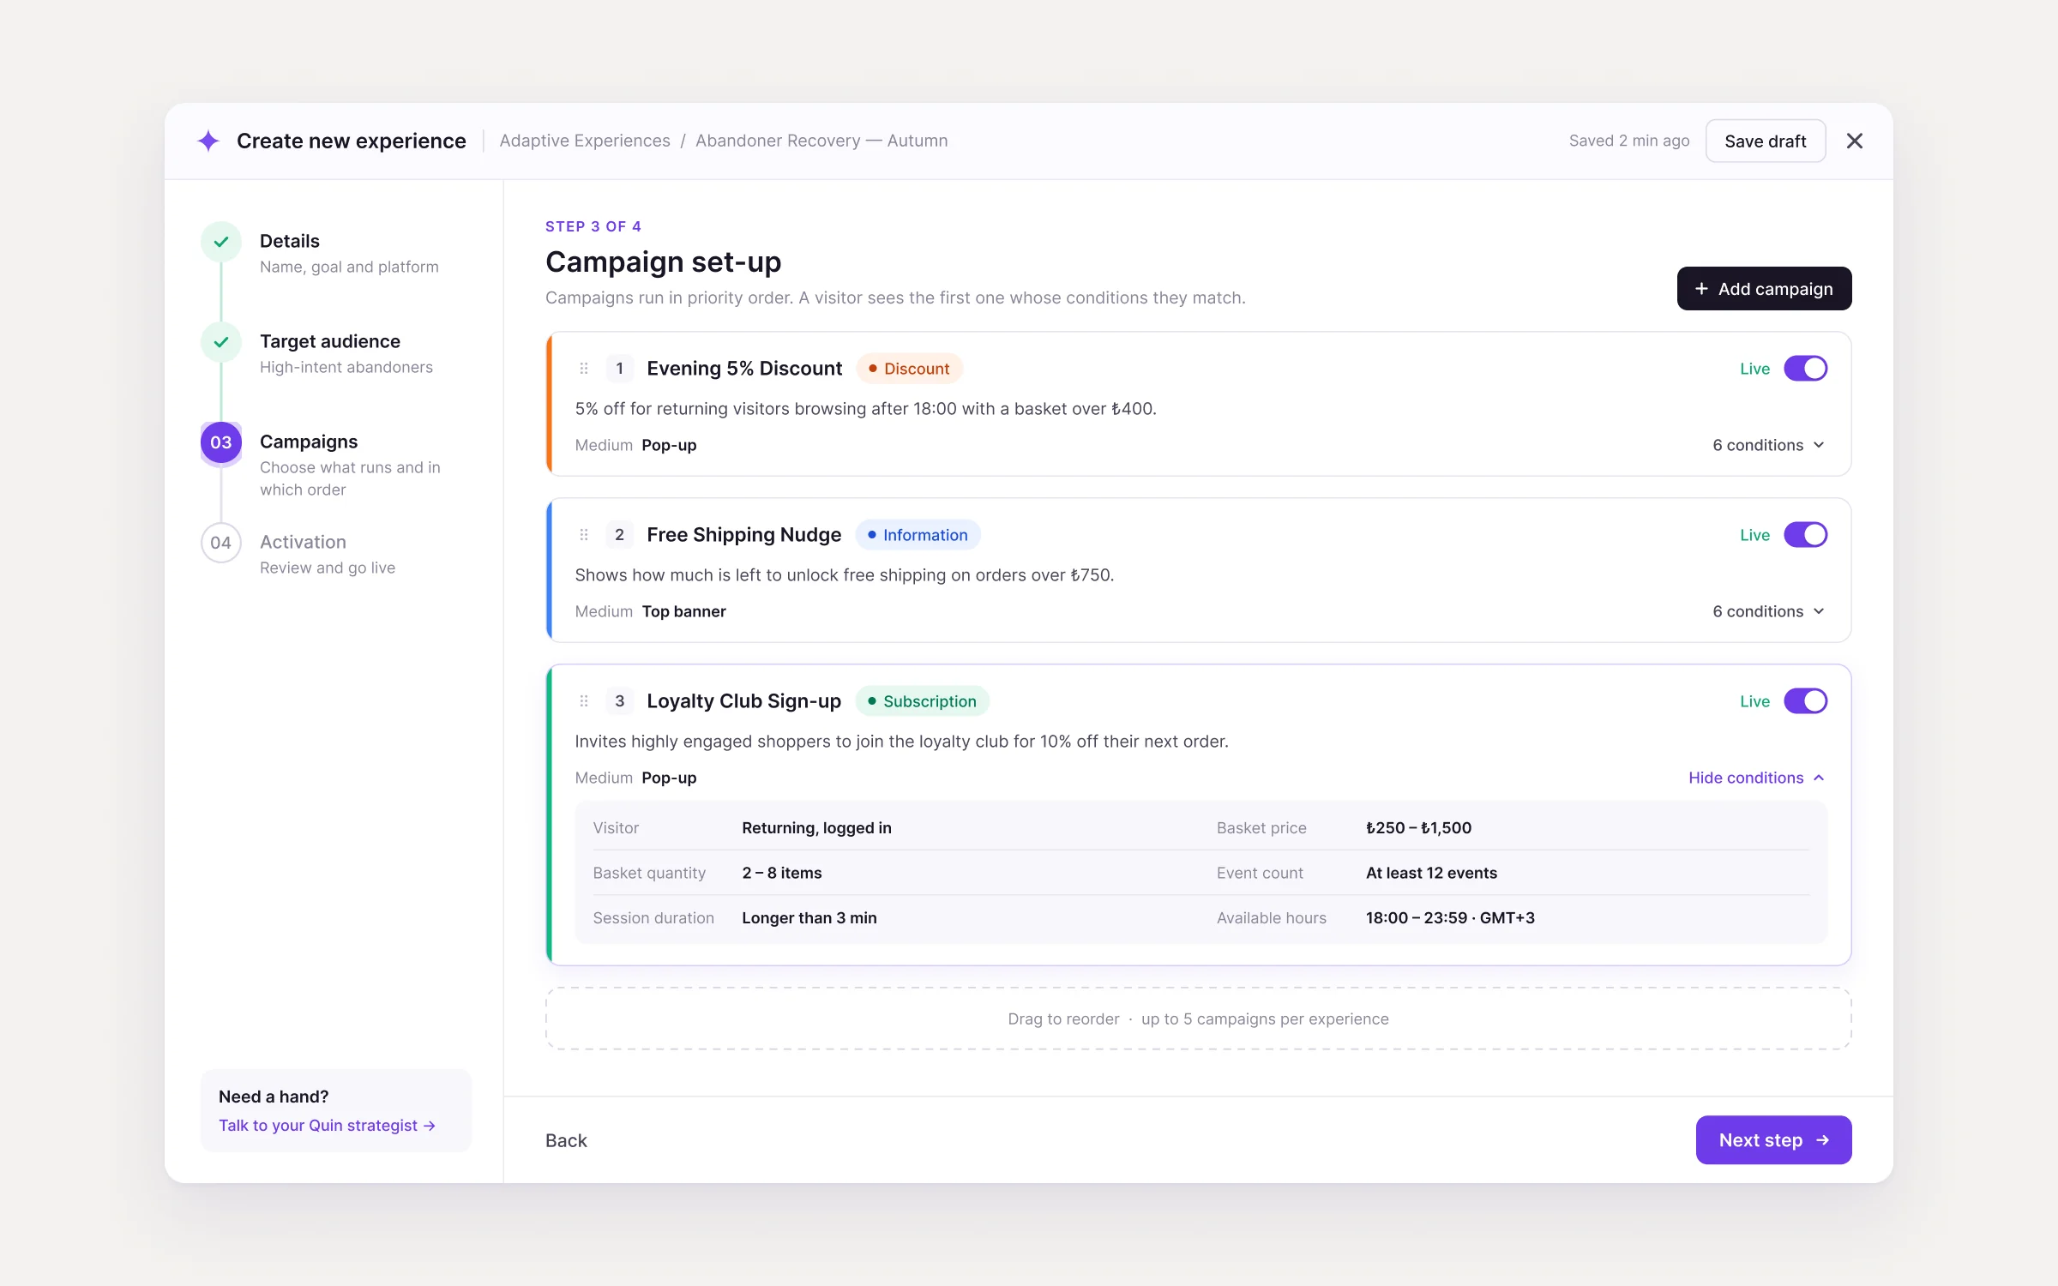Click the Add campaign button
The height and width of the screenshot is (1286, 2058).
pyautogui.click(x=1765, y=289)
